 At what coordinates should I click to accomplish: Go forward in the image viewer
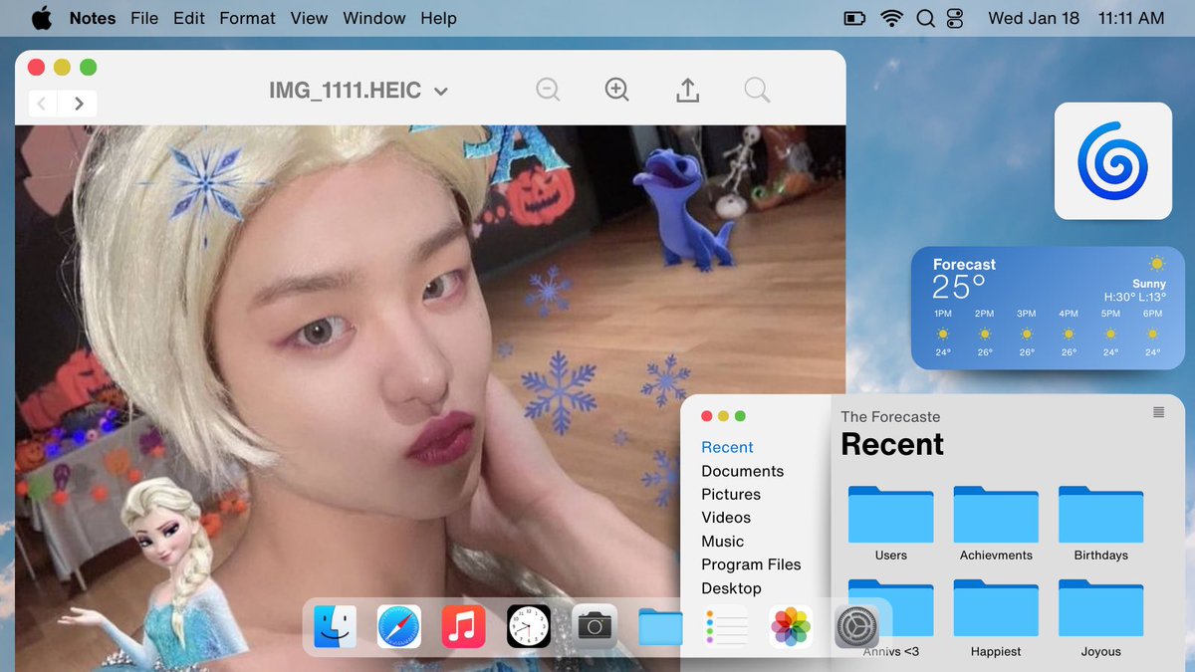point(78,103)
